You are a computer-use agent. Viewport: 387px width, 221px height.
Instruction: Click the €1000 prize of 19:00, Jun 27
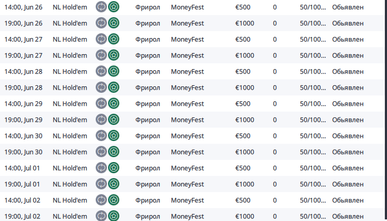[x=245, y=55]
